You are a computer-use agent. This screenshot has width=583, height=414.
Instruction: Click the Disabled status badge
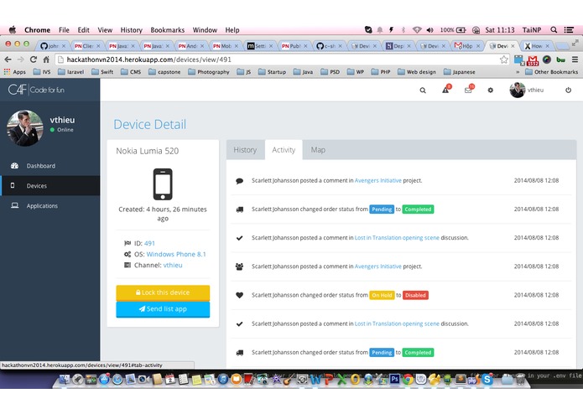pos(415,295)
